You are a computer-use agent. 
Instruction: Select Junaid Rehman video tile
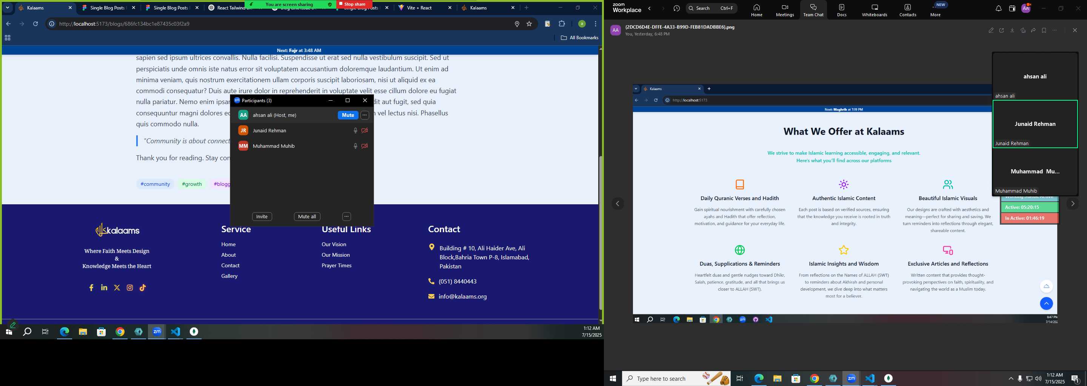point(1035,124)
